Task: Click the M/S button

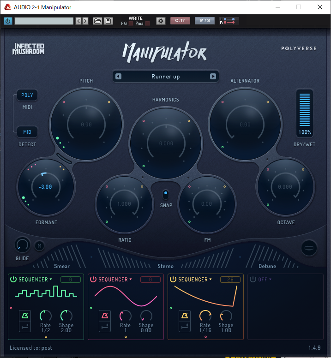Action: click(x=205, y=21)
